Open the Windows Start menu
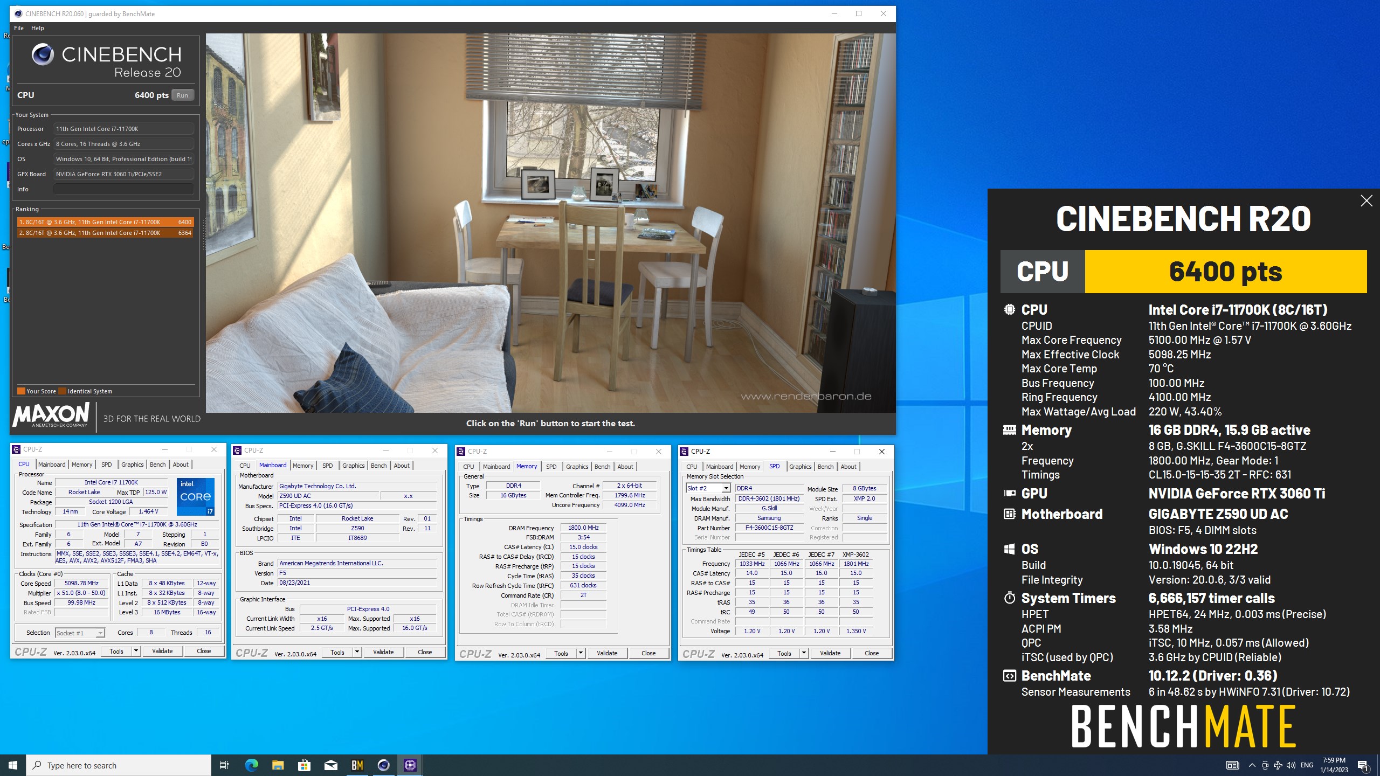 [13, 765]
